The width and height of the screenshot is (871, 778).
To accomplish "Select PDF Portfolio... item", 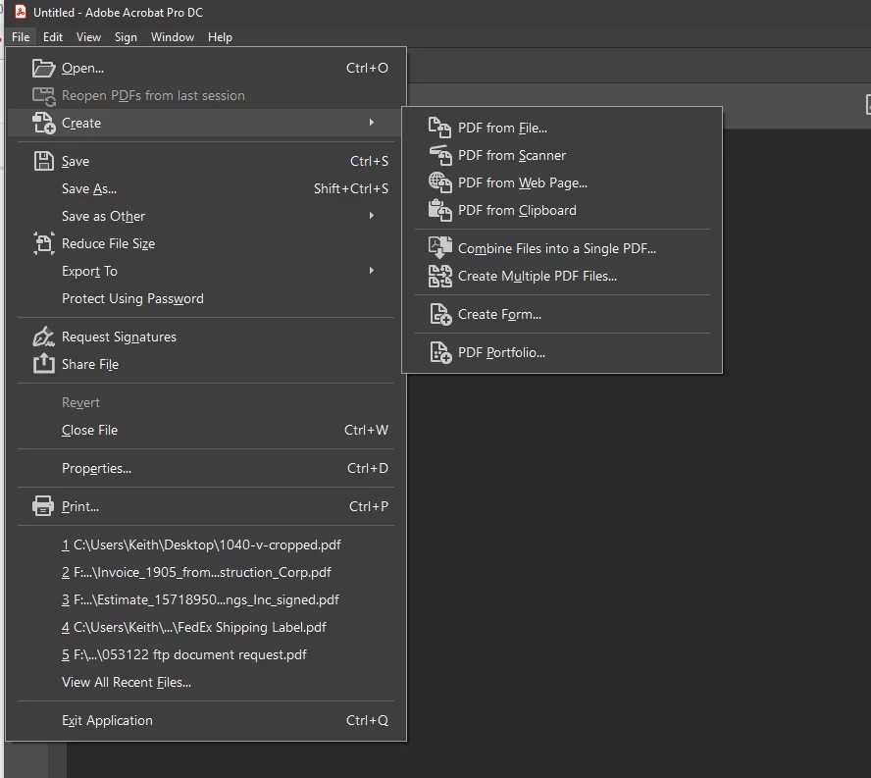I will coord(562,352).
